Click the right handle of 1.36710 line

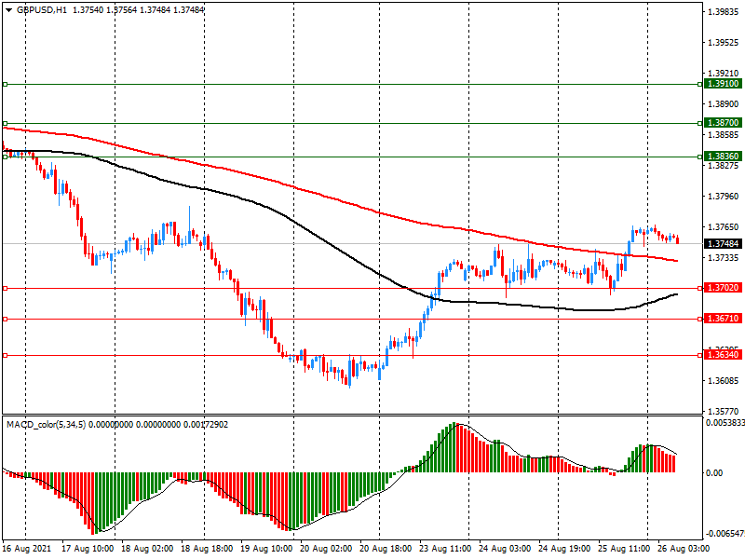coord(700,319)
